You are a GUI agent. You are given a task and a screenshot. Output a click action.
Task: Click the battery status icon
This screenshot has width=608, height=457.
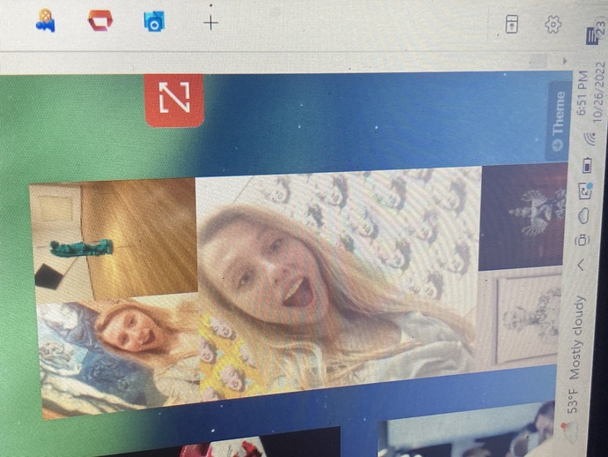click(587, 165)
